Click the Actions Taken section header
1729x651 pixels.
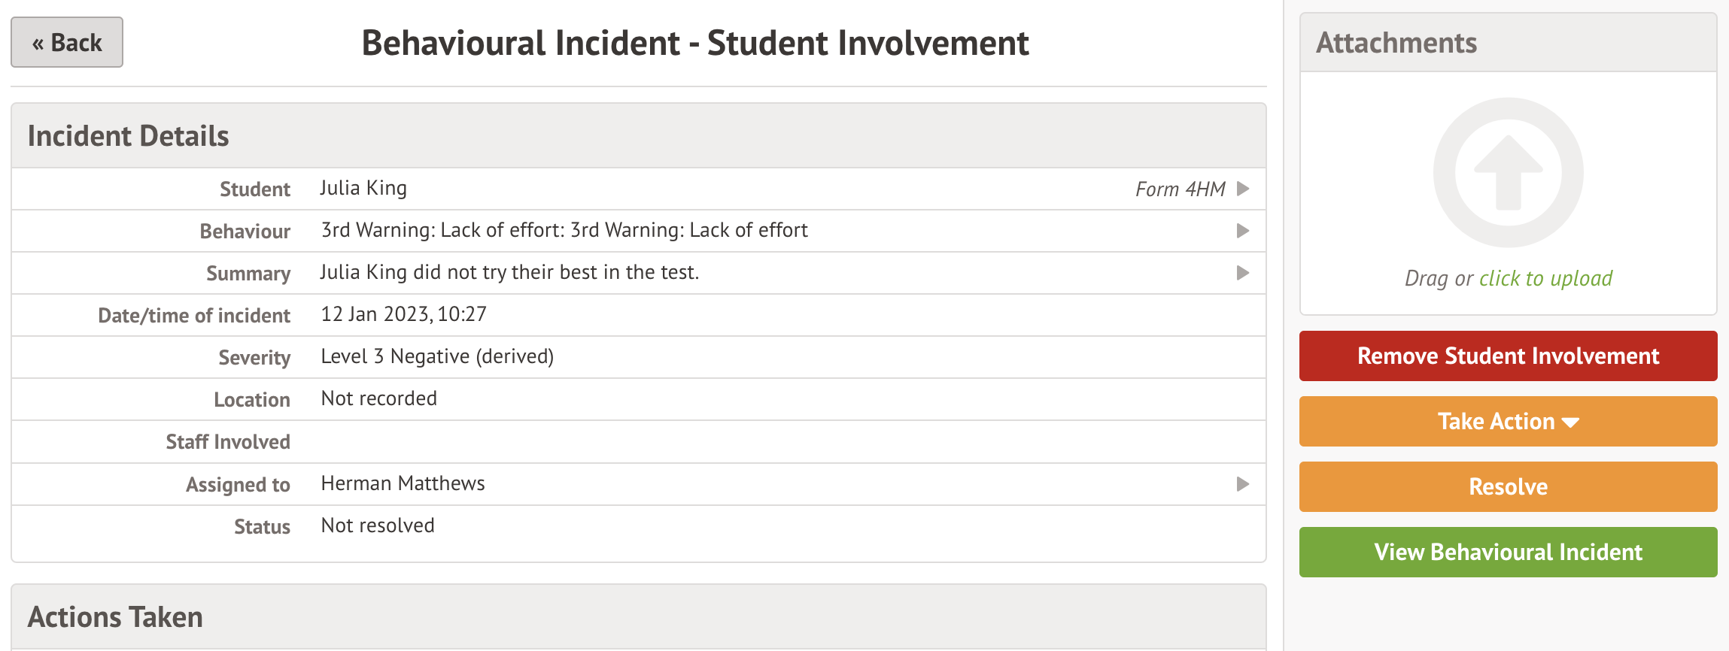click(115, 617)
